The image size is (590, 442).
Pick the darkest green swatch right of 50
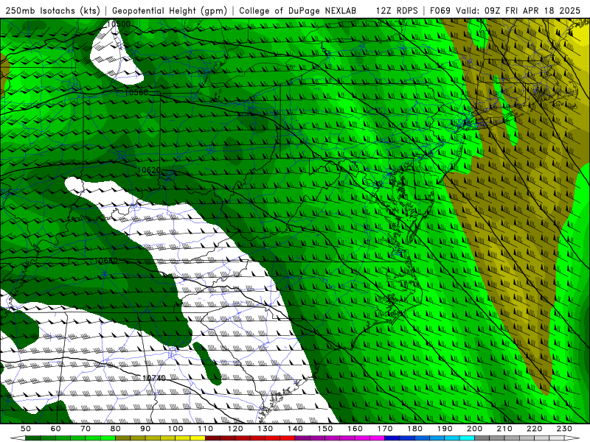[x=33, y=438]
